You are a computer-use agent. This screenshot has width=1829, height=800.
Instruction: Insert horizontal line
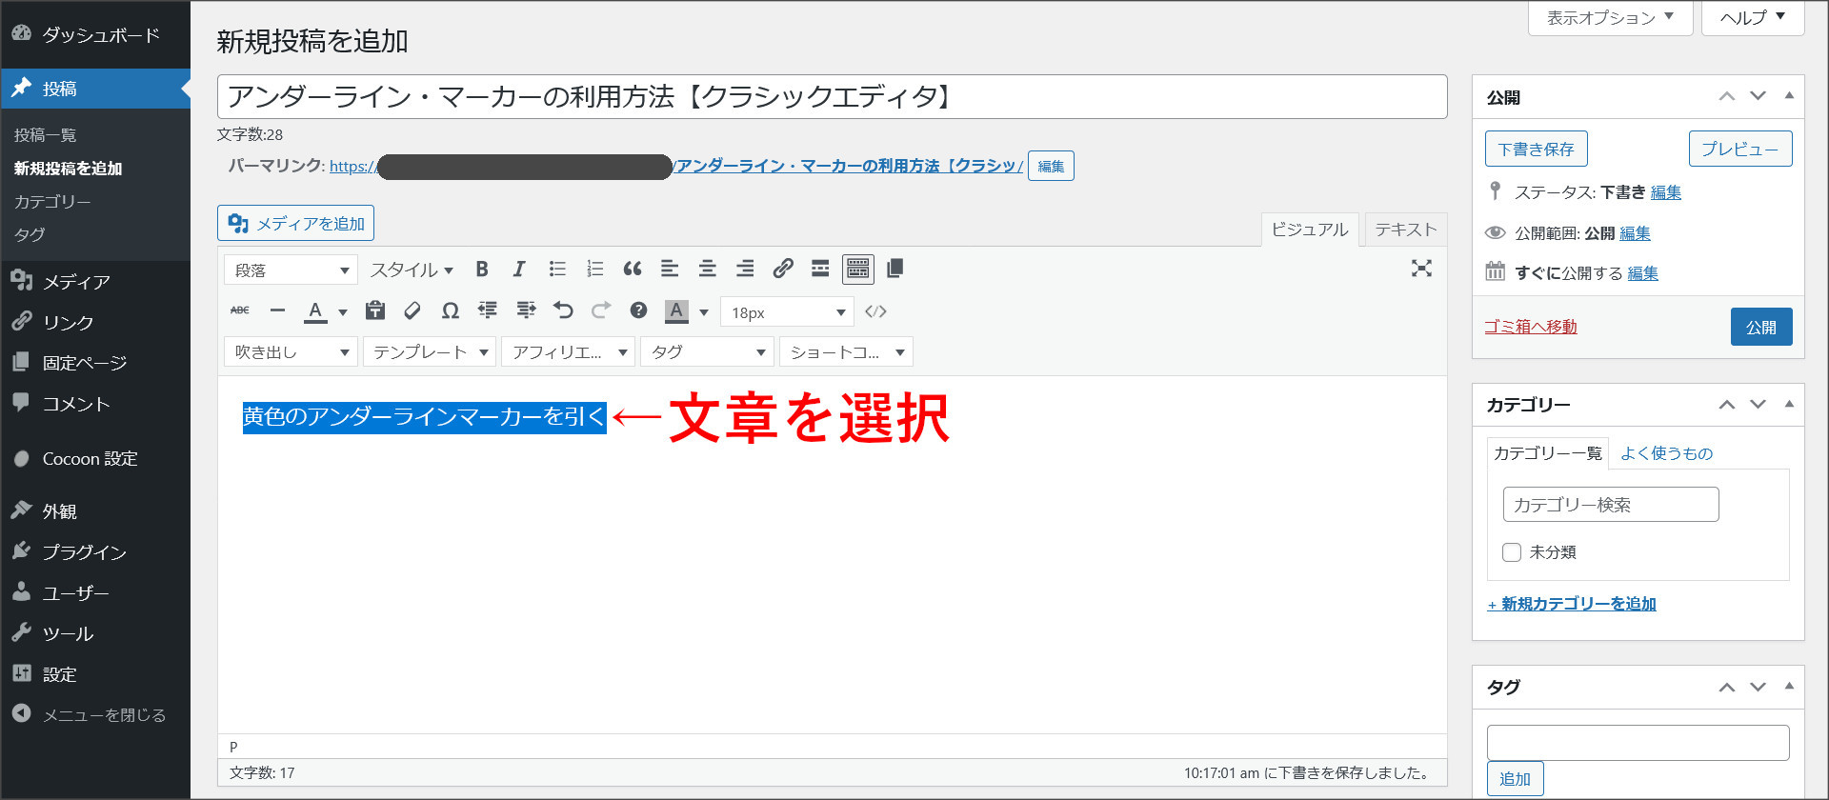point(277,310)
